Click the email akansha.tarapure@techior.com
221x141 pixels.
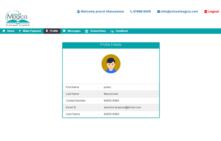(122, 108)
